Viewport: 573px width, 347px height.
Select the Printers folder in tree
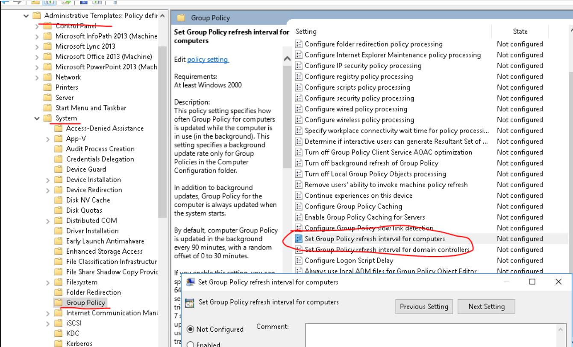(67, 87)
